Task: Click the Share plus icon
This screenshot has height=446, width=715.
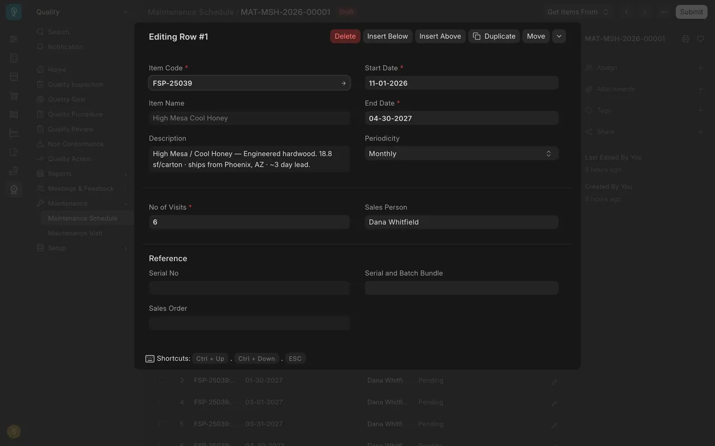Action: coord(700,132)
